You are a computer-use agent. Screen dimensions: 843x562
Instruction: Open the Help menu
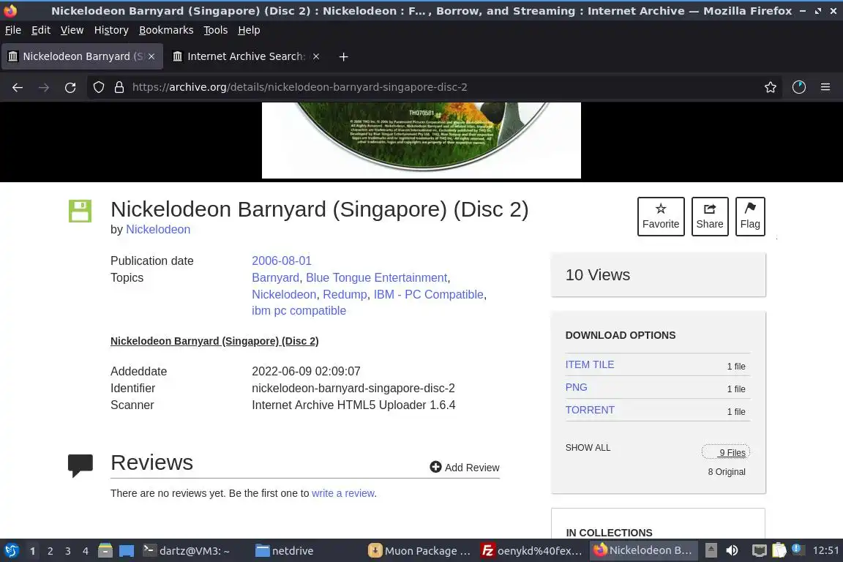click(249, 30)
